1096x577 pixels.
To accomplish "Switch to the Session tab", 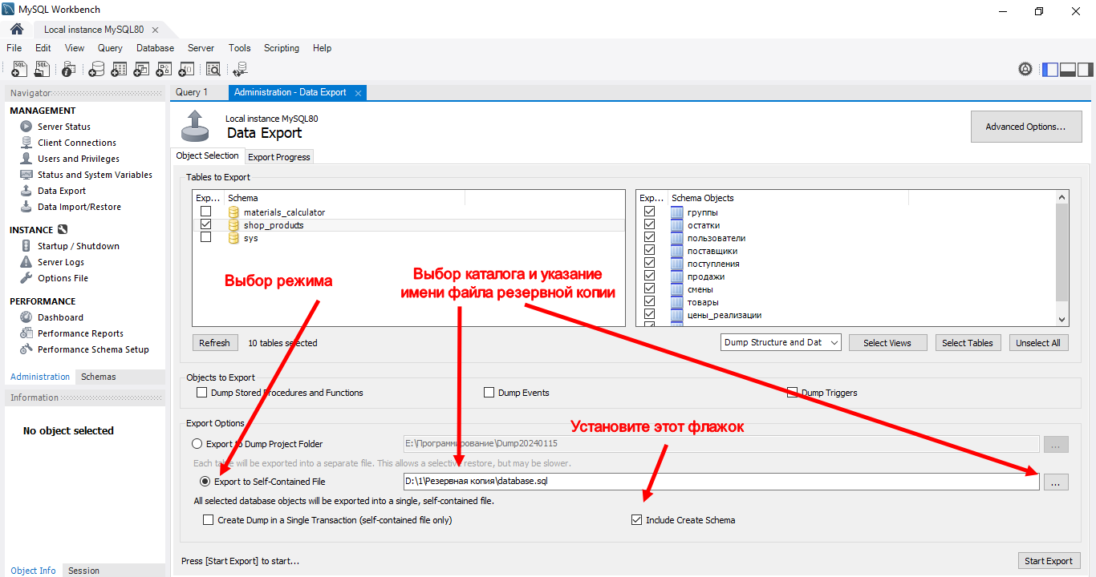I will pos(83,571).
